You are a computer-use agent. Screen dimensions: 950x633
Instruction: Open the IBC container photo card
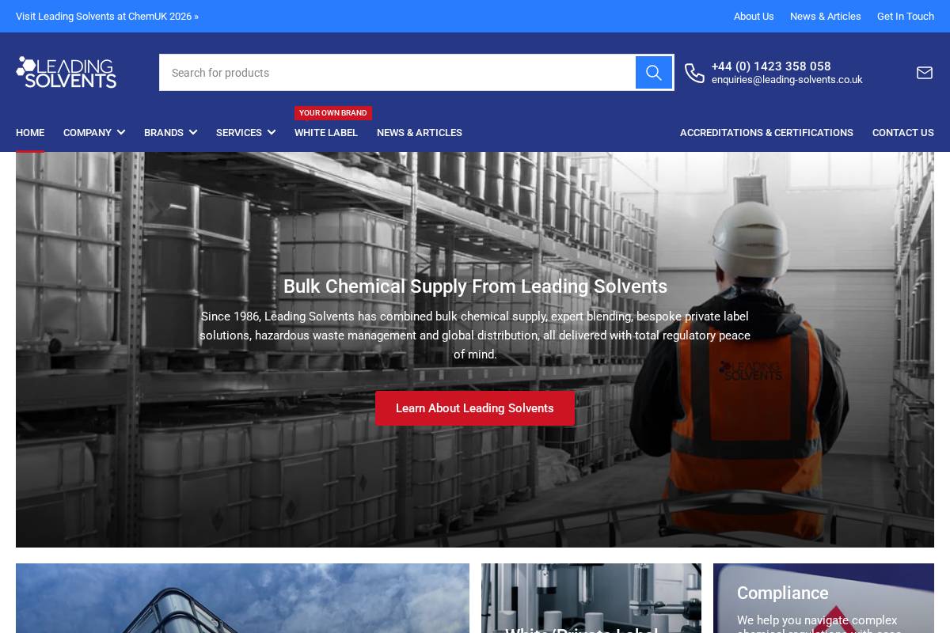242,598
